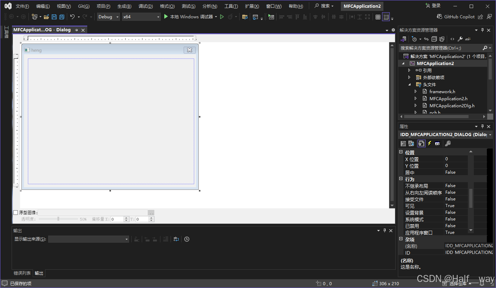The image size is (496, 288).
Task: Click the collapse all icon in Solution Explorer
Action: pos(434,39)
